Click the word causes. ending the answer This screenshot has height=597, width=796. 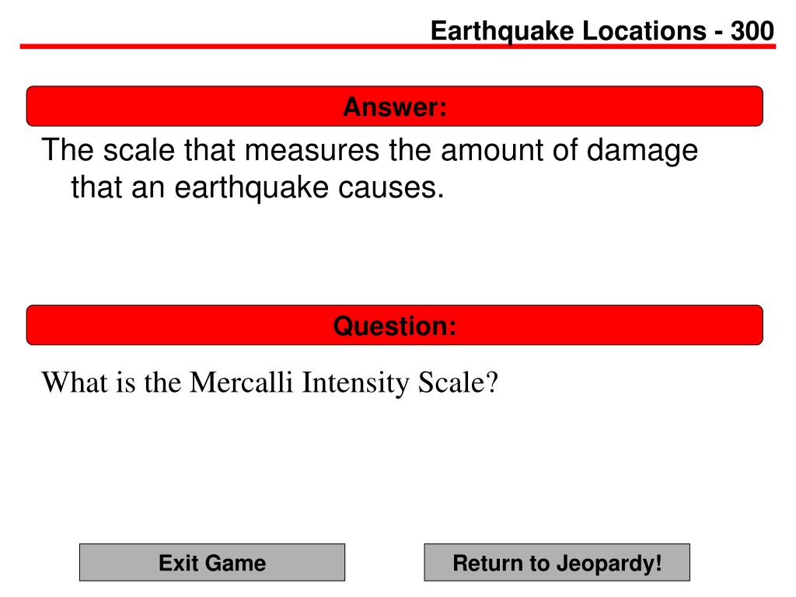click(x=391, y=188)
